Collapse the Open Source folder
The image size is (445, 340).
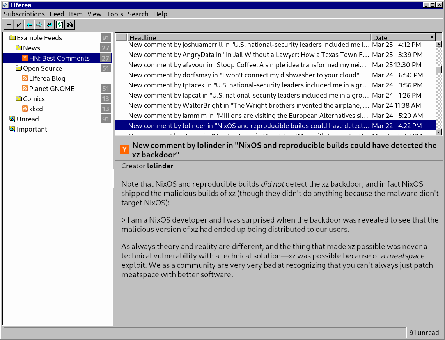click(19, 68)
